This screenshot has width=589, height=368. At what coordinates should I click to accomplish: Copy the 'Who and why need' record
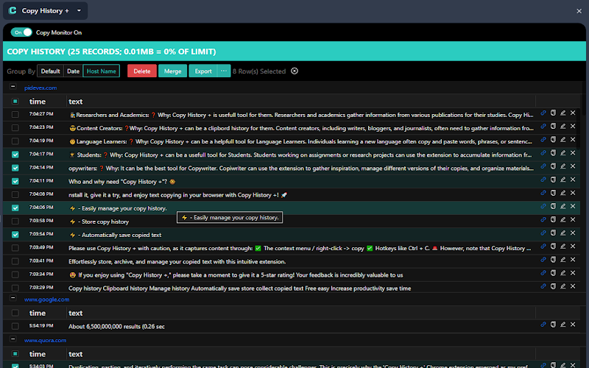pos(553,180)
